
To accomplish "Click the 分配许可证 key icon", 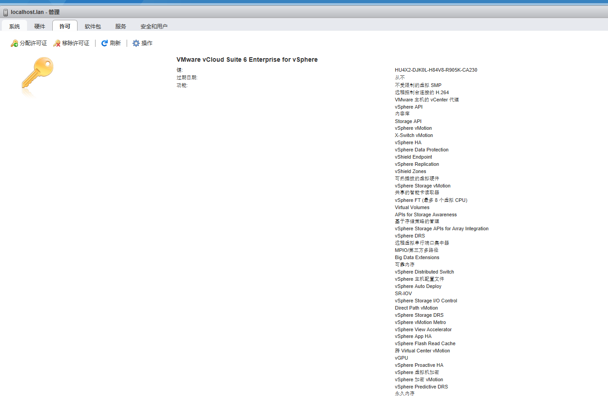I will point(14,43).
